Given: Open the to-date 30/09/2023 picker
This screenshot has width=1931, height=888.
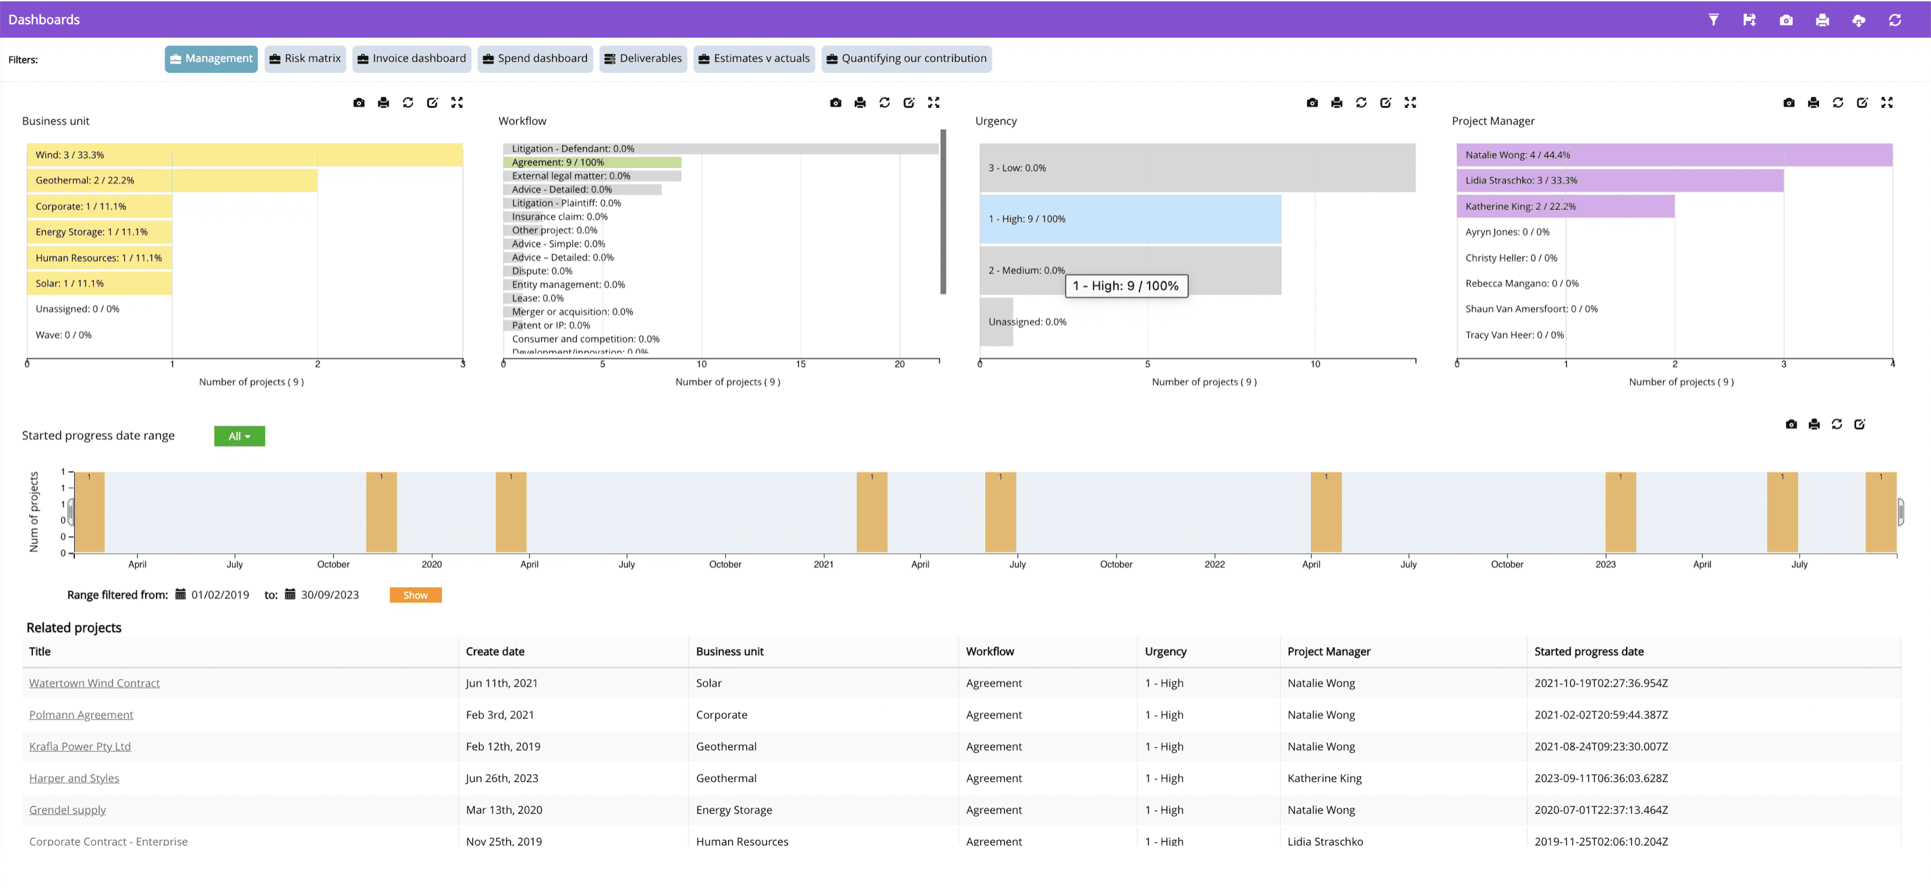Looking at the screenshot, I should click(x=290, y=594).
